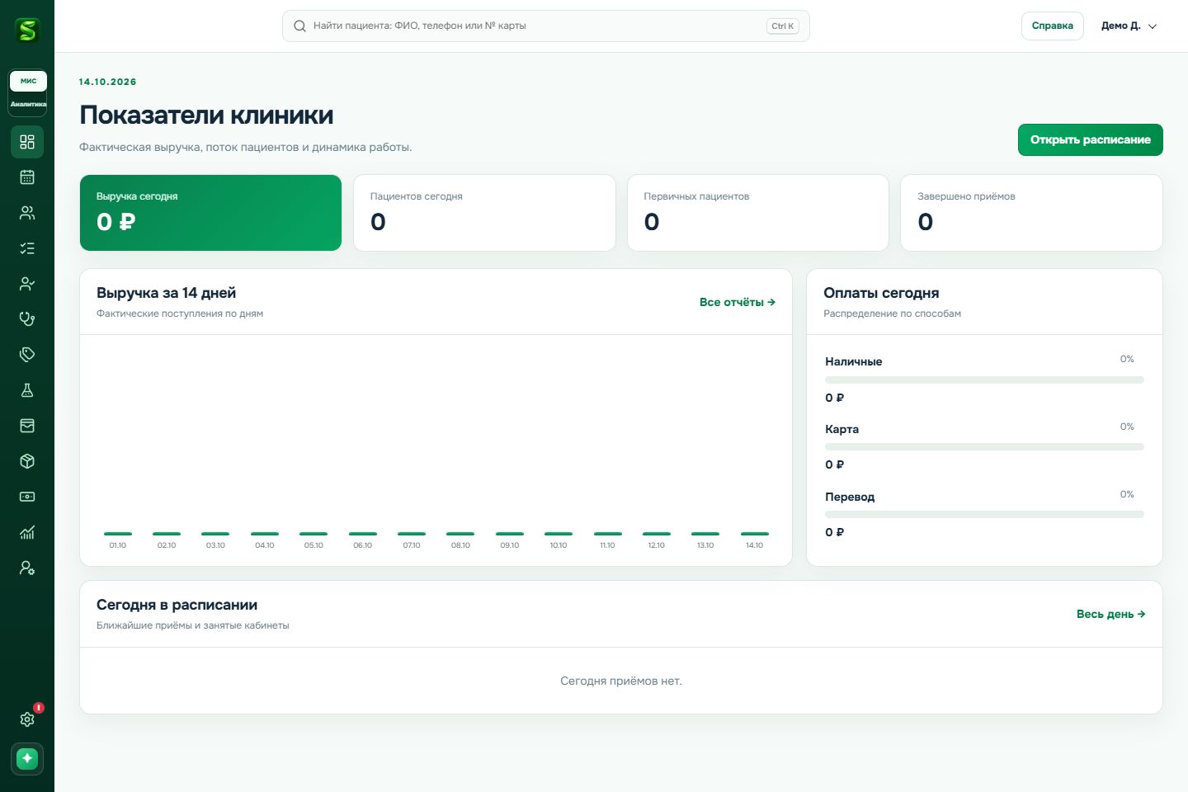
Task: Open the banknote cash icon in sidebar
Action: point(27,497)
